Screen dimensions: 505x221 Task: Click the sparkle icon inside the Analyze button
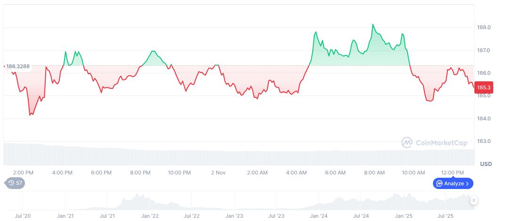440,183
